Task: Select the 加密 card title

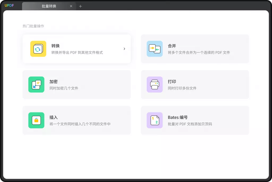Action: pyautogui.click(x=53, y=82)
